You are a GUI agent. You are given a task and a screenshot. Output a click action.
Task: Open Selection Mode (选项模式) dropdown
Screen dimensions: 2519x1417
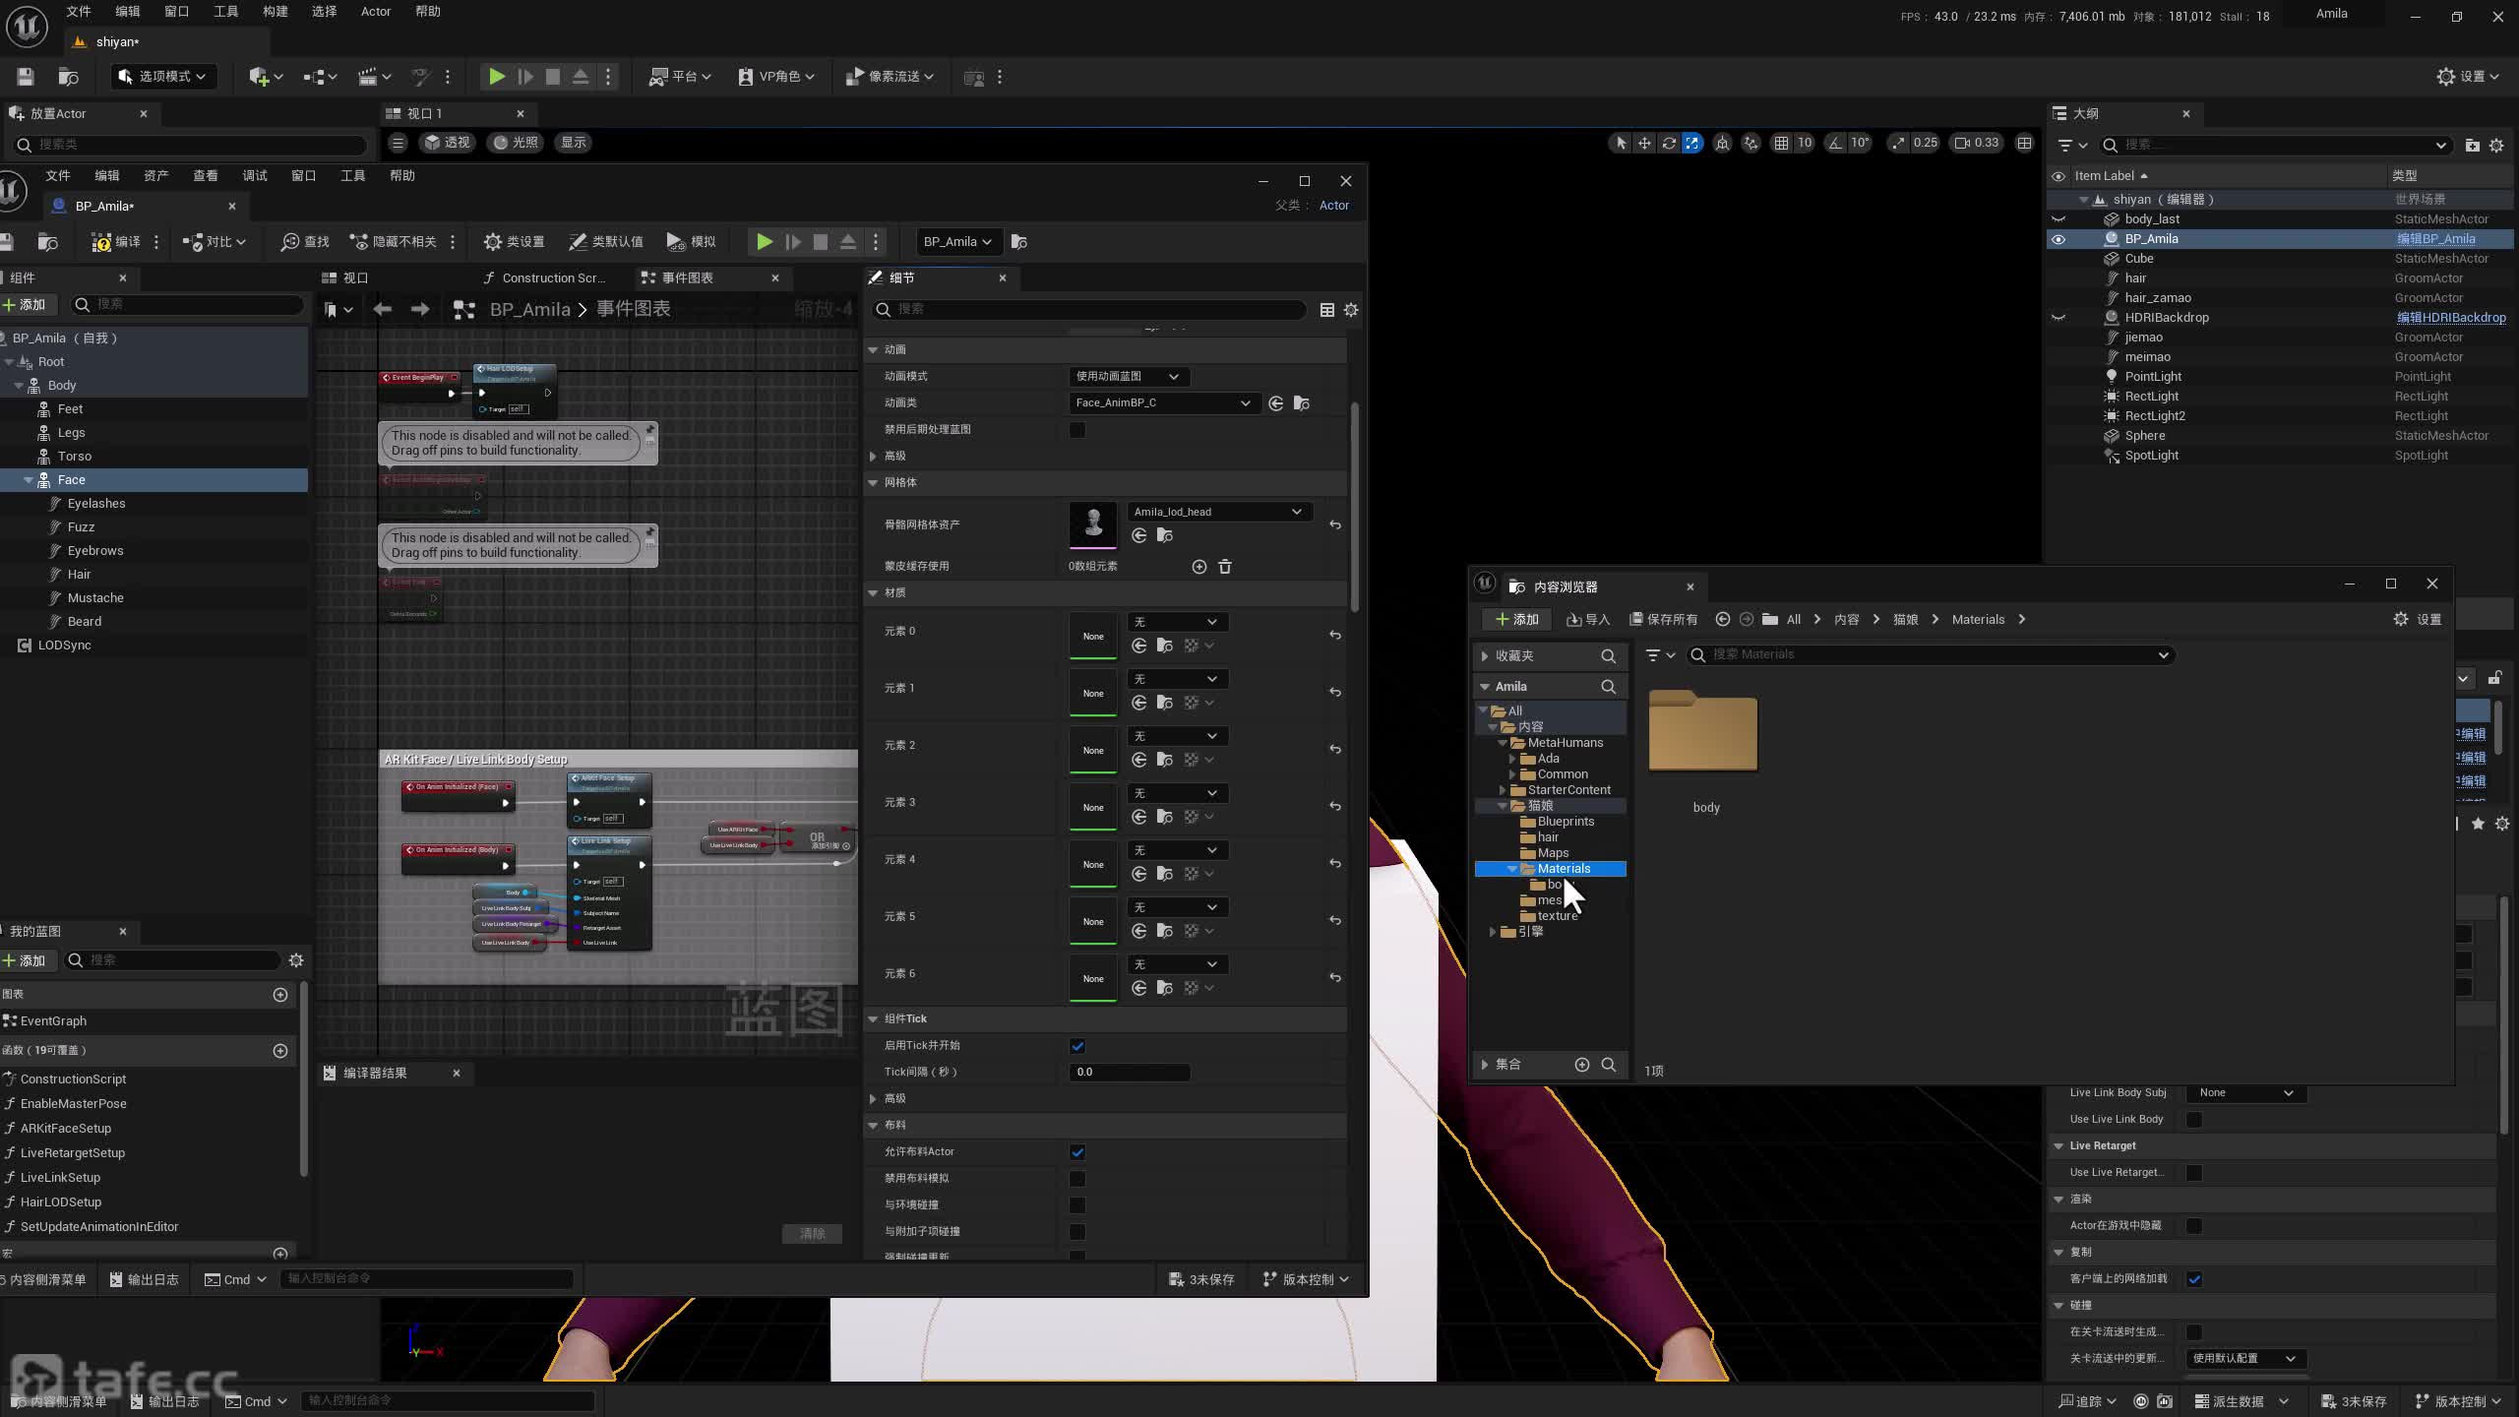click(x=161, y=77)
